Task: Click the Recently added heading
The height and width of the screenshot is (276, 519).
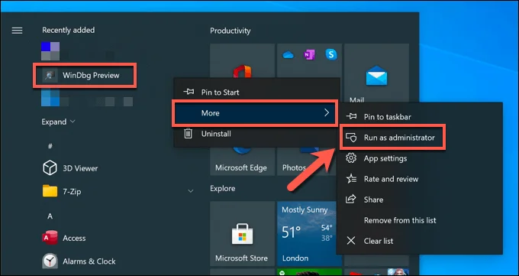Action: coord(68,30)
